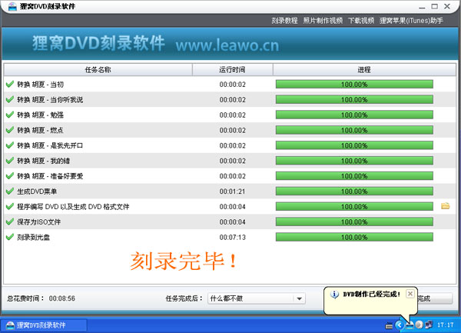Click the round disc tray icon

[419, 325]
